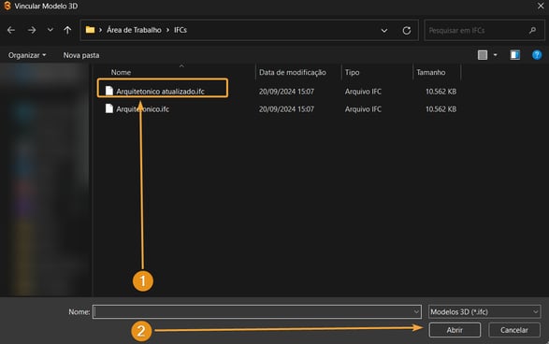This screenshot has height=344, width=549.
Task: Open recent locations dropdown arrow
Action: [51, 30]
